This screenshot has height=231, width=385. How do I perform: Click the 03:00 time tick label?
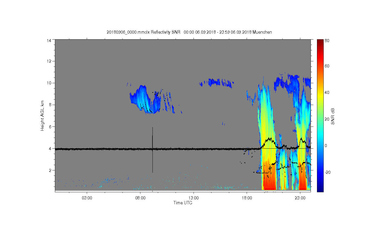pyautogui.click(x=87, y=198)
